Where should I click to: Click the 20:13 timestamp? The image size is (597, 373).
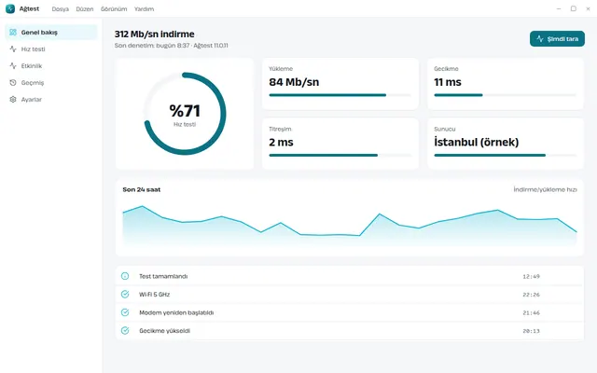[531, 331]
